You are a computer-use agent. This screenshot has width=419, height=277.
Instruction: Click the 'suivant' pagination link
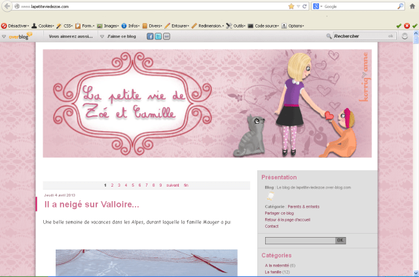[x=173, y=185]
